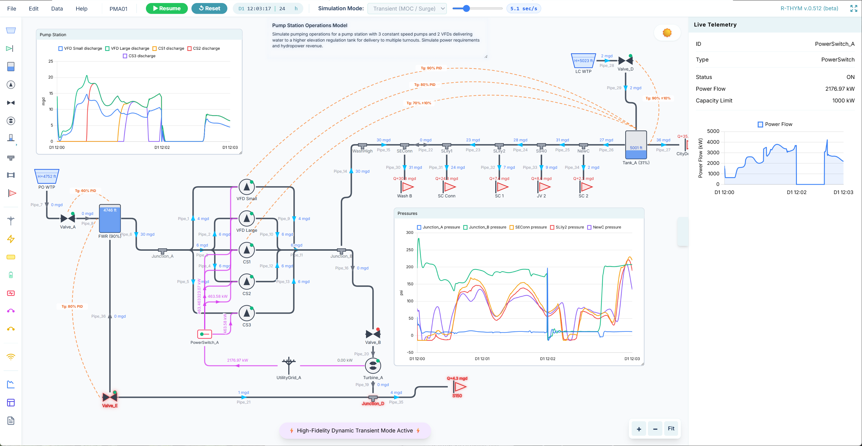The width and height of the screenshot is (862, 446).
Task: Toggle CS3 discharge legend checkbox
Action: [x=125, y=56]
